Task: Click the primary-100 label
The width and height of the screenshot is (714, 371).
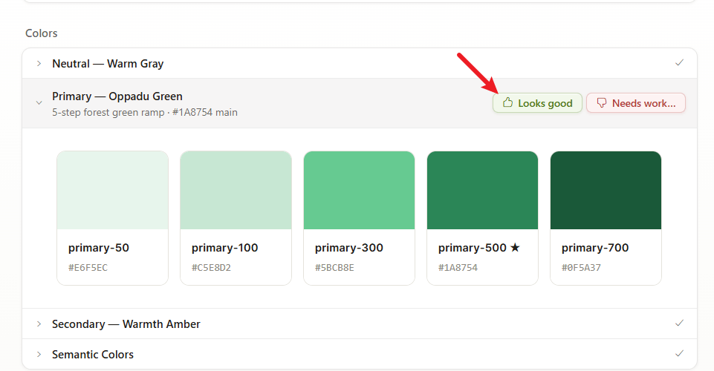Action: (x=225, y=248)
